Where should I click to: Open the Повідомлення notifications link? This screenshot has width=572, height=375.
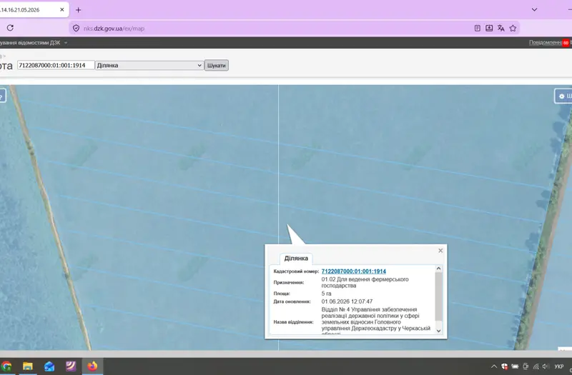(546, 43)
